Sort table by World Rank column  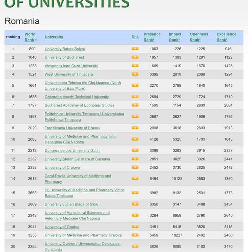click(30, 37)
